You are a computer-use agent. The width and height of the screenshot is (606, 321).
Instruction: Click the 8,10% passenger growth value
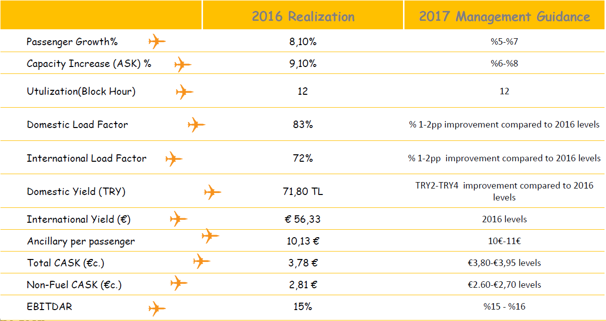(x=303, y=42)
